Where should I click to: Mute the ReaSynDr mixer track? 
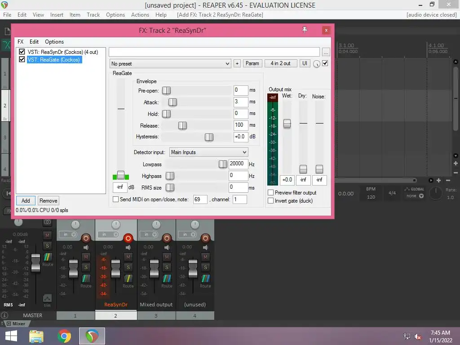point(128,257)
